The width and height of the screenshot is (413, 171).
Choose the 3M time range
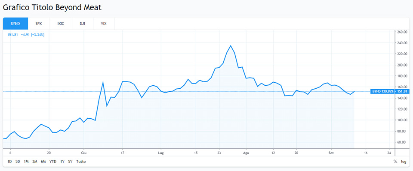34,162
